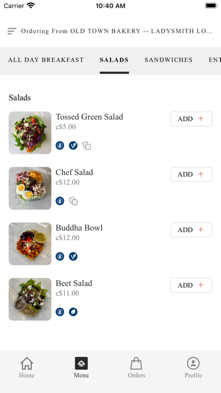This screenshot has height=393, width=221.
Task: Add Beet Salad to order
Action: click(x=191, y=285)
